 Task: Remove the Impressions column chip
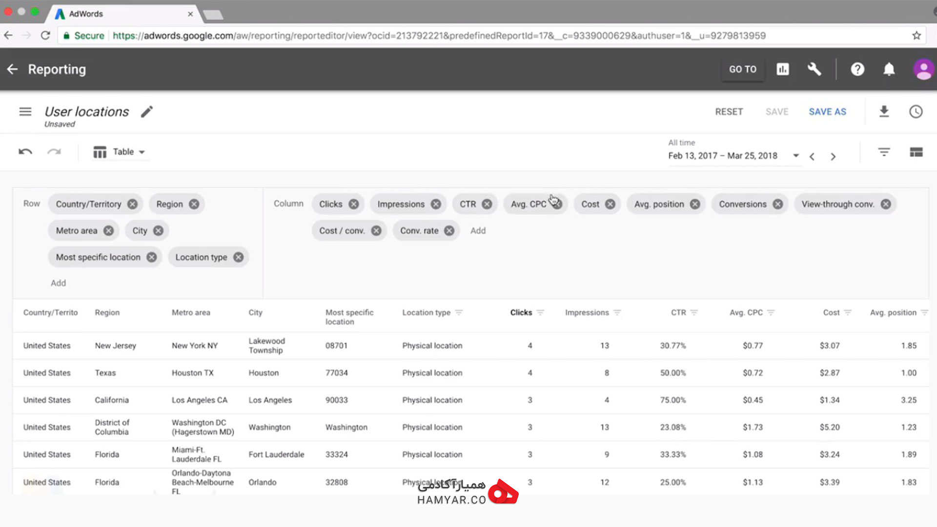point(436,204)
